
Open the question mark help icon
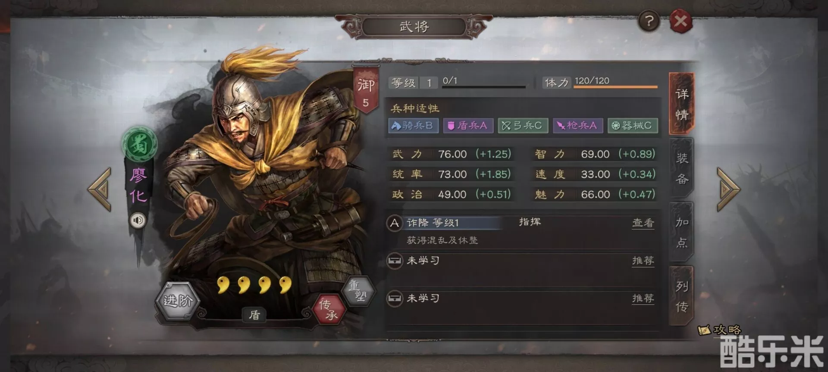click(649, 21)
